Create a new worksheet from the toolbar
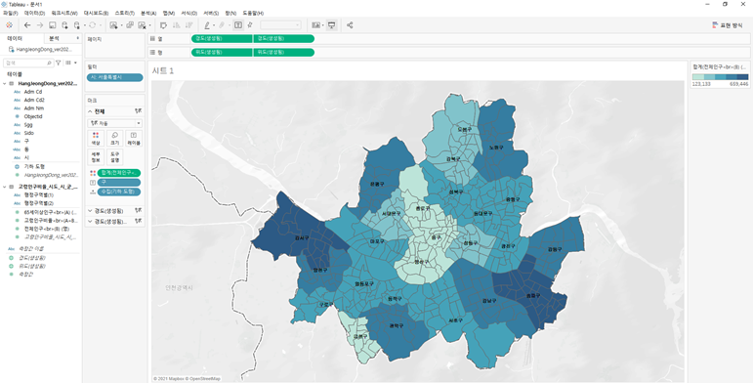 [x=114, y=25]
